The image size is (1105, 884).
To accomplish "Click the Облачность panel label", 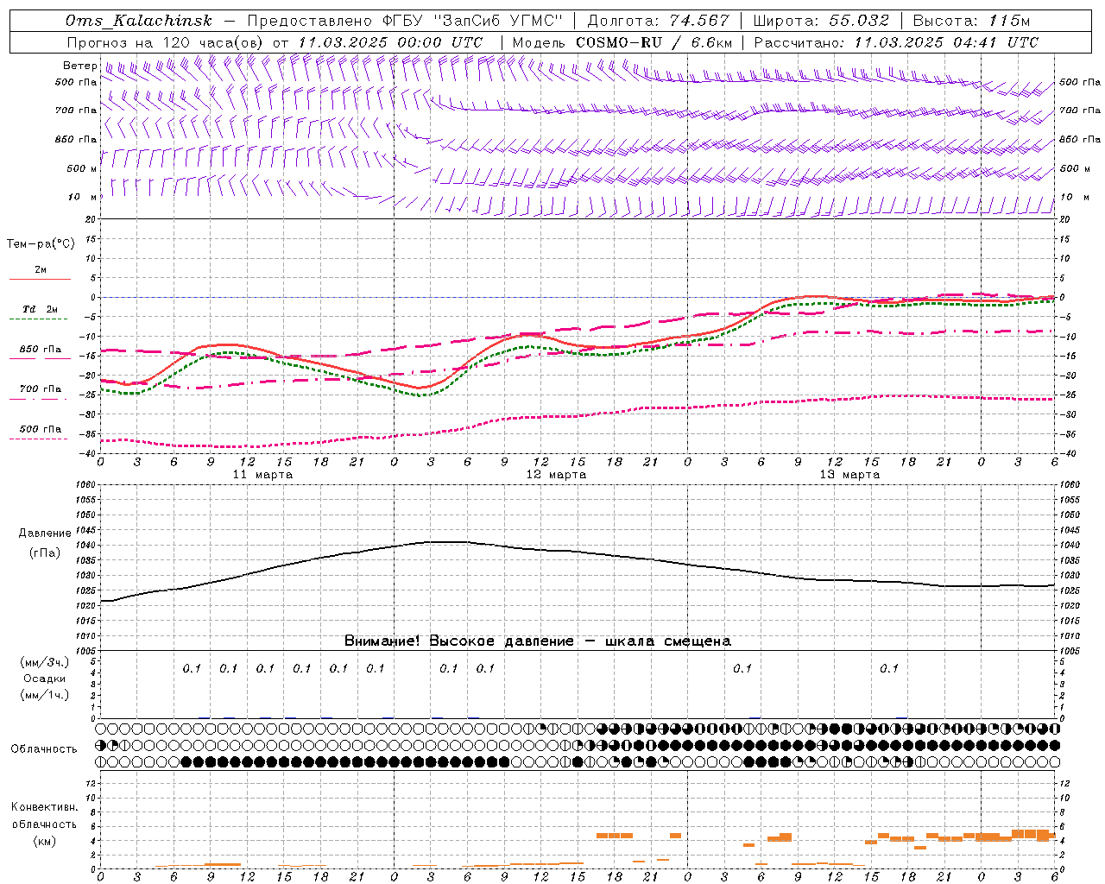I will click(x=43, y=748).
